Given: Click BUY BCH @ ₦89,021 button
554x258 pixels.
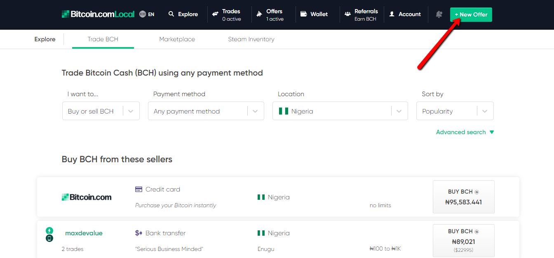Looking at the screenshot, I should point(464,241).
